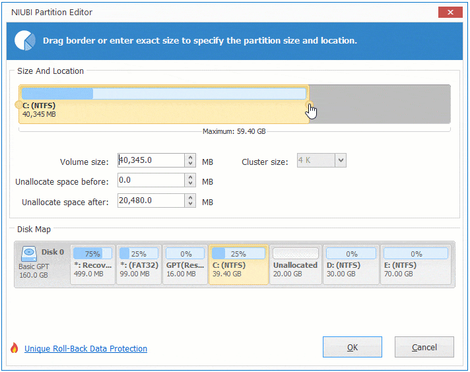Open the Cluster size dropdown arrow

[341, 160]
